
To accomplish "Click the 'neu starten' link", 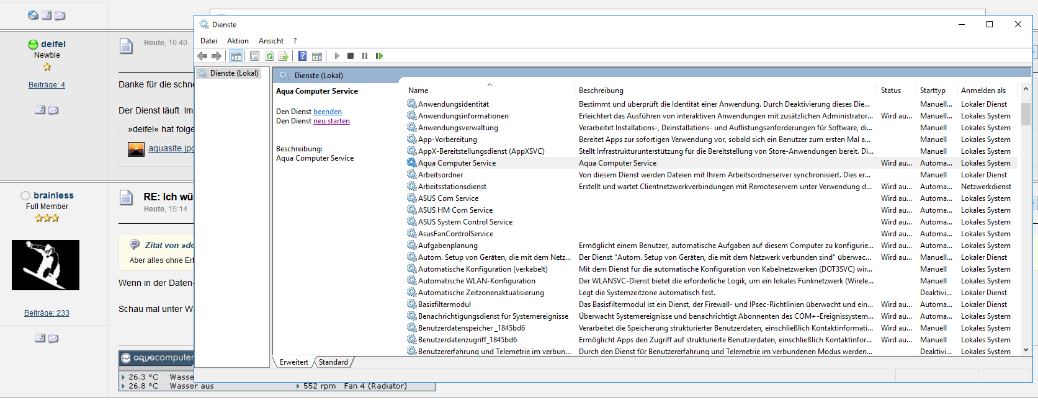I will coord(331,121).
